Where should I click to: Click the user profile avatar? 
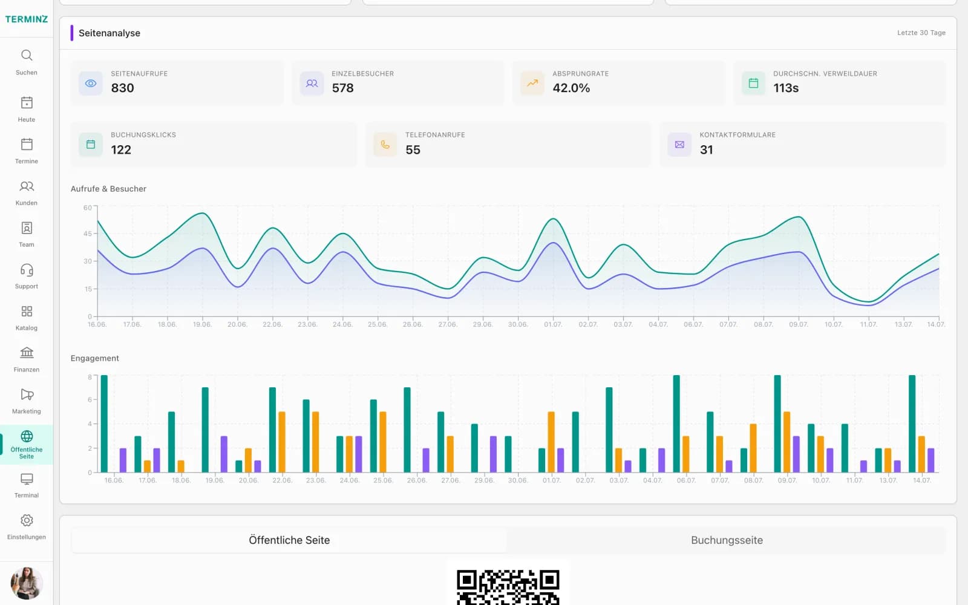click(x=27, y=583)
